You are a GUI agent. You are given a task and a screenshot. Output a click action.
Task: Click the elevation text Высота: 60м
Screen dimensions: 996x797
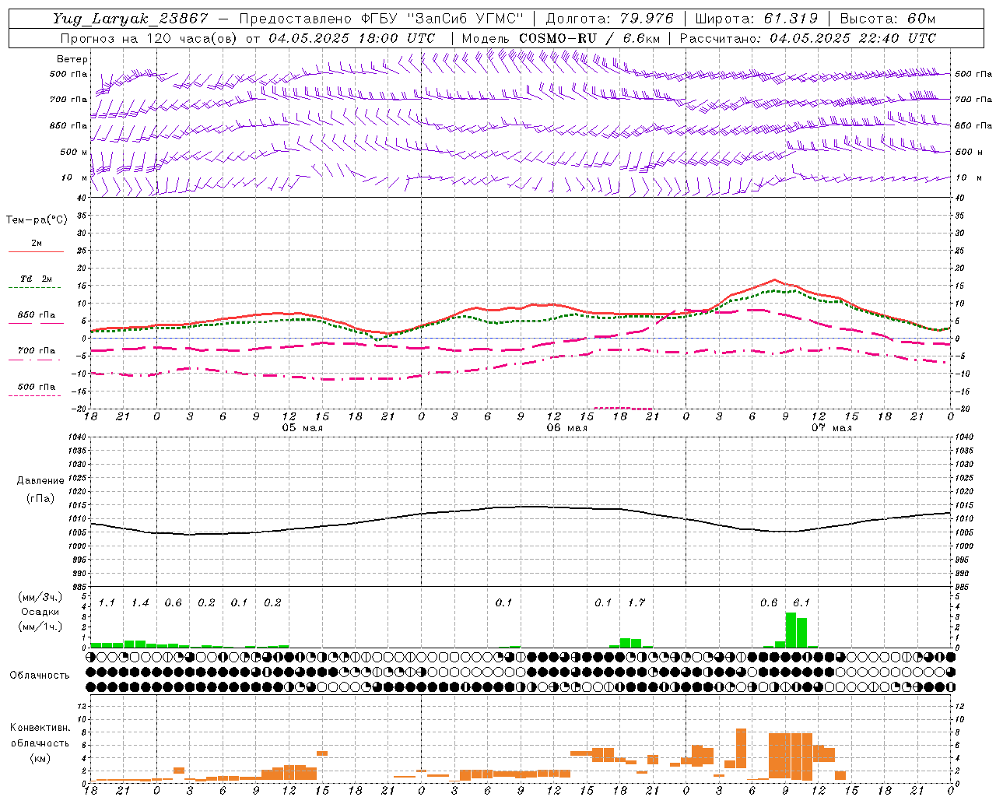(x=888, y=19)
